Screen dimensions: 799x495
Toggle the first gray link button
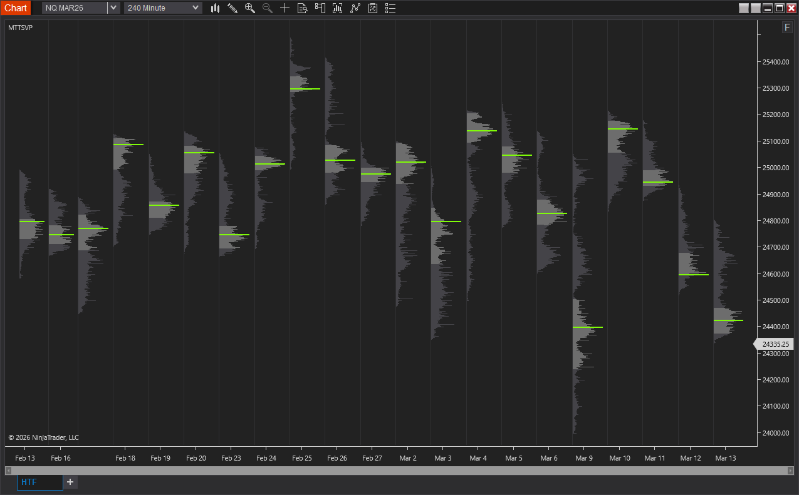(x=744, y=8)
